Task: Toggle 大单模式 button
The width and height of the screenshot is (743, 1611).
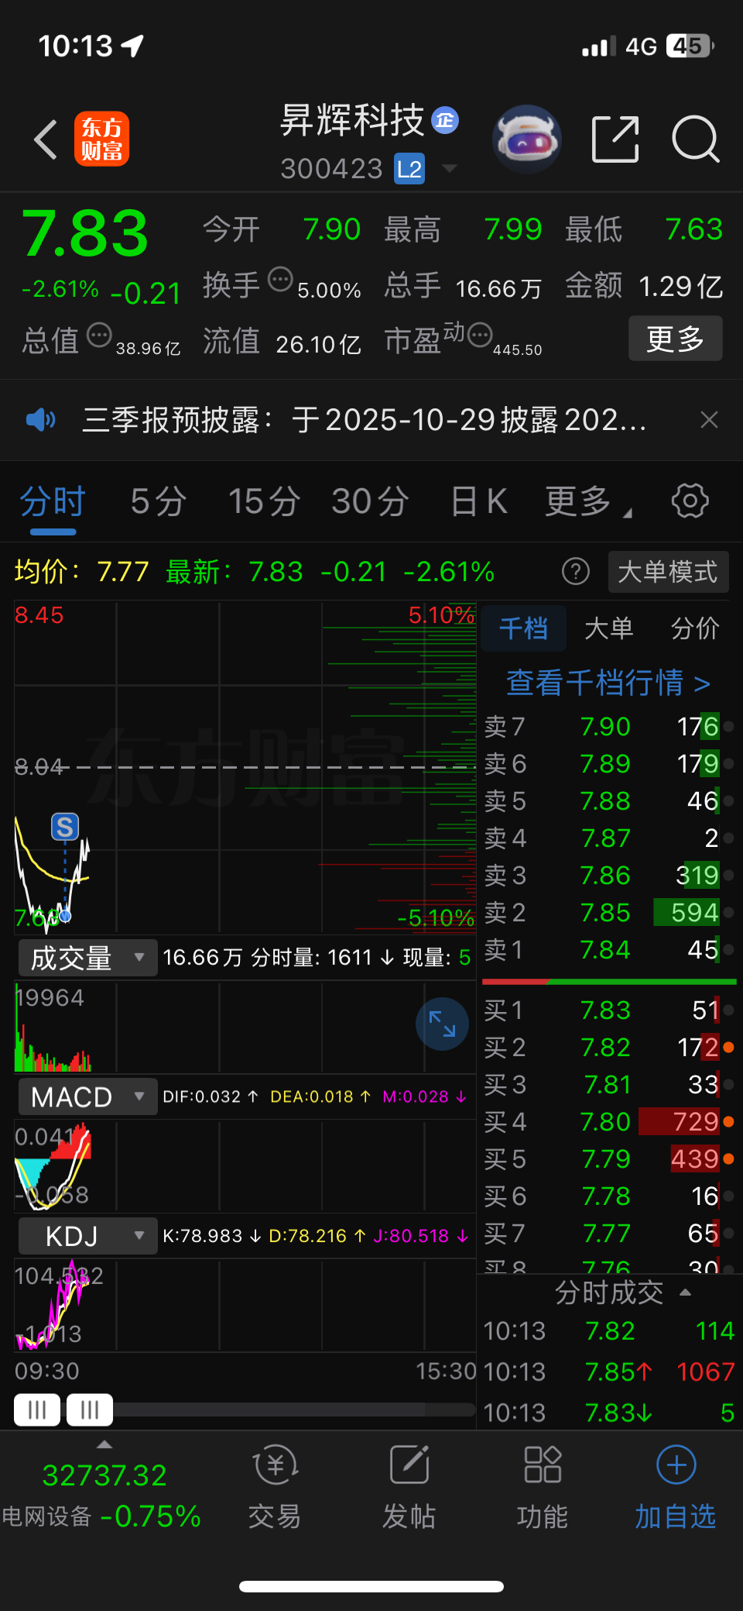Action: 668,572
